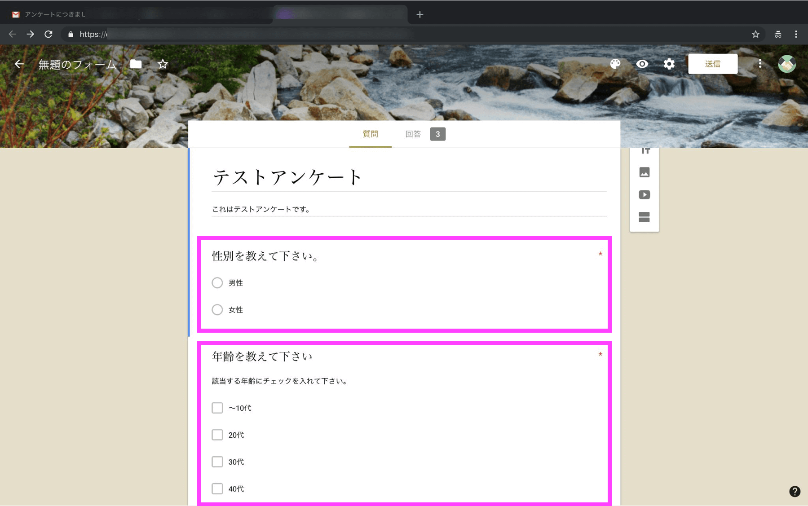This screenshot has width=808, height=506.
Task: Go back using the form's back arrow
Action: point(19,64)
